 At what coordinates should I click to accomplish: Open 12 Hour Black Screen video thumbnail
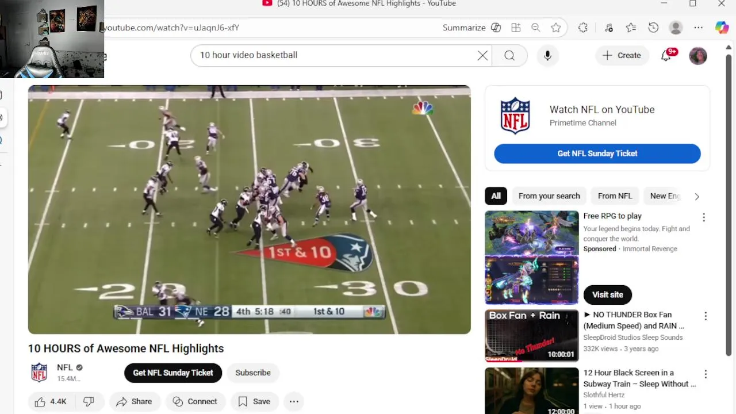532,391
